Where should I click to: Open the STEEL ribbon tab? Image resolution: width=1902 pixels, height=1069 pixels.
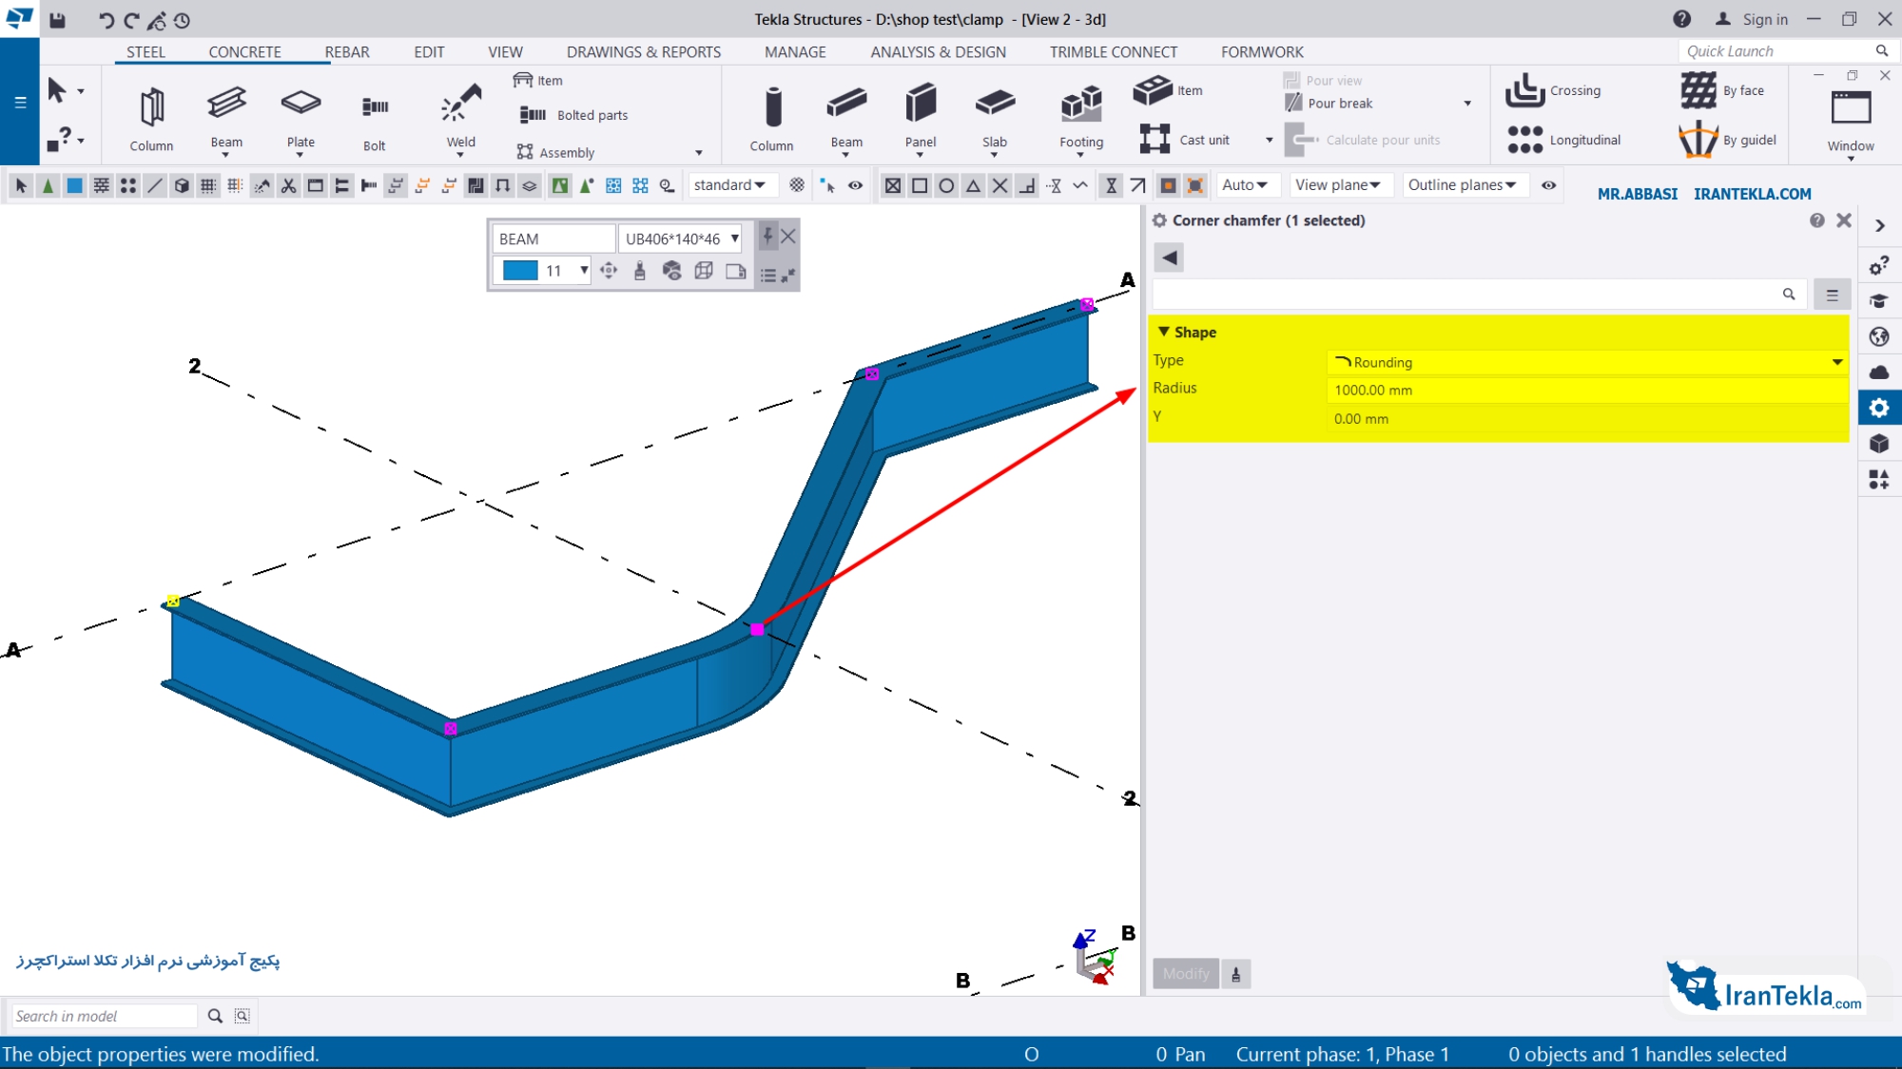pyautogui.click(x=146, y=52)
